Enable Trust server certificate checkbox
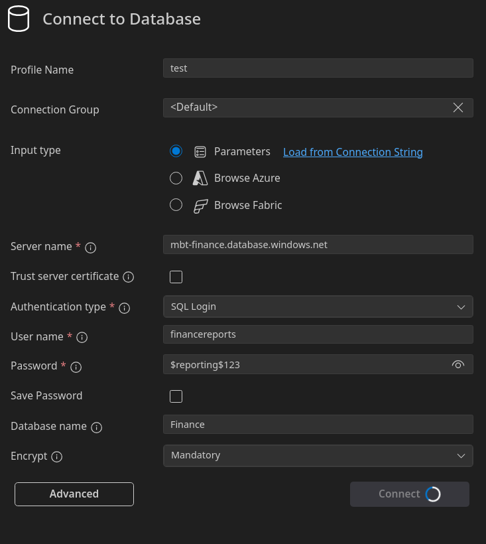 click(176, 277)
